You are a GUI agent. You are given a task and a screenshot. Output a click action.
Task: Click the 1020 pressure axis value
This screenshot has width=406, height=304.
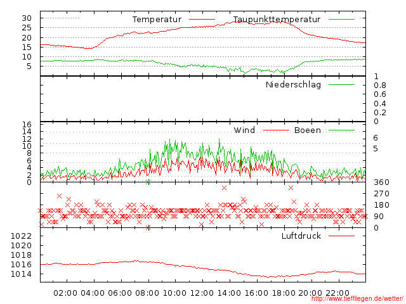click(21, 246)
